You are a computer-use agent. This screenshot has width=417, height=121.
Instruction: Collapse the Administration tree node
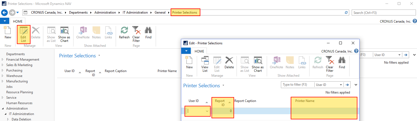coord(3,108)
